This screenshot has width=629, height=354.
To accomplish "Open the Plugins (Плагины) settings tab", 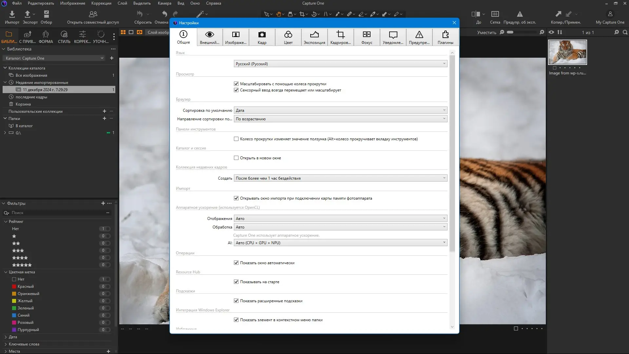I will 445,37.
